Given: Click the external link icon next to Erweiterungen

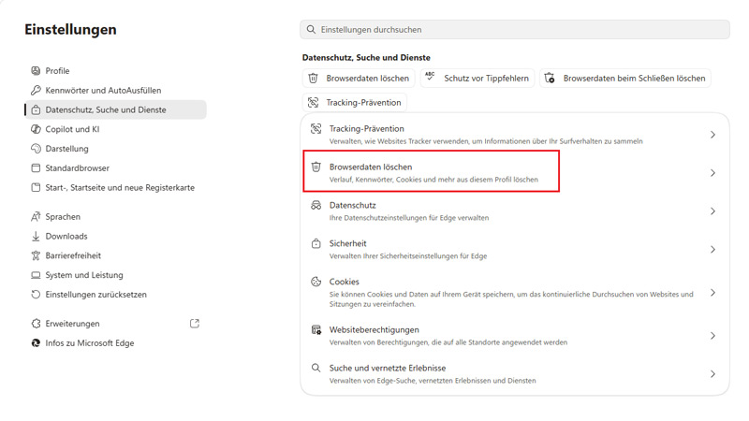Looking at the screenshot, I should pyautogui.click(x=195, y=324).
